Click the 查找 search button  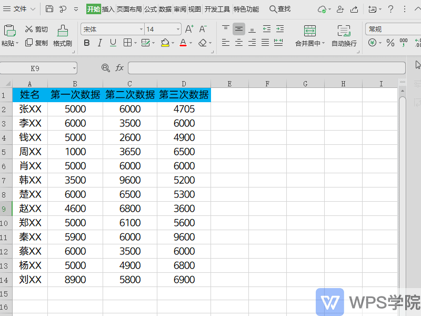click(x=280, y=9)
